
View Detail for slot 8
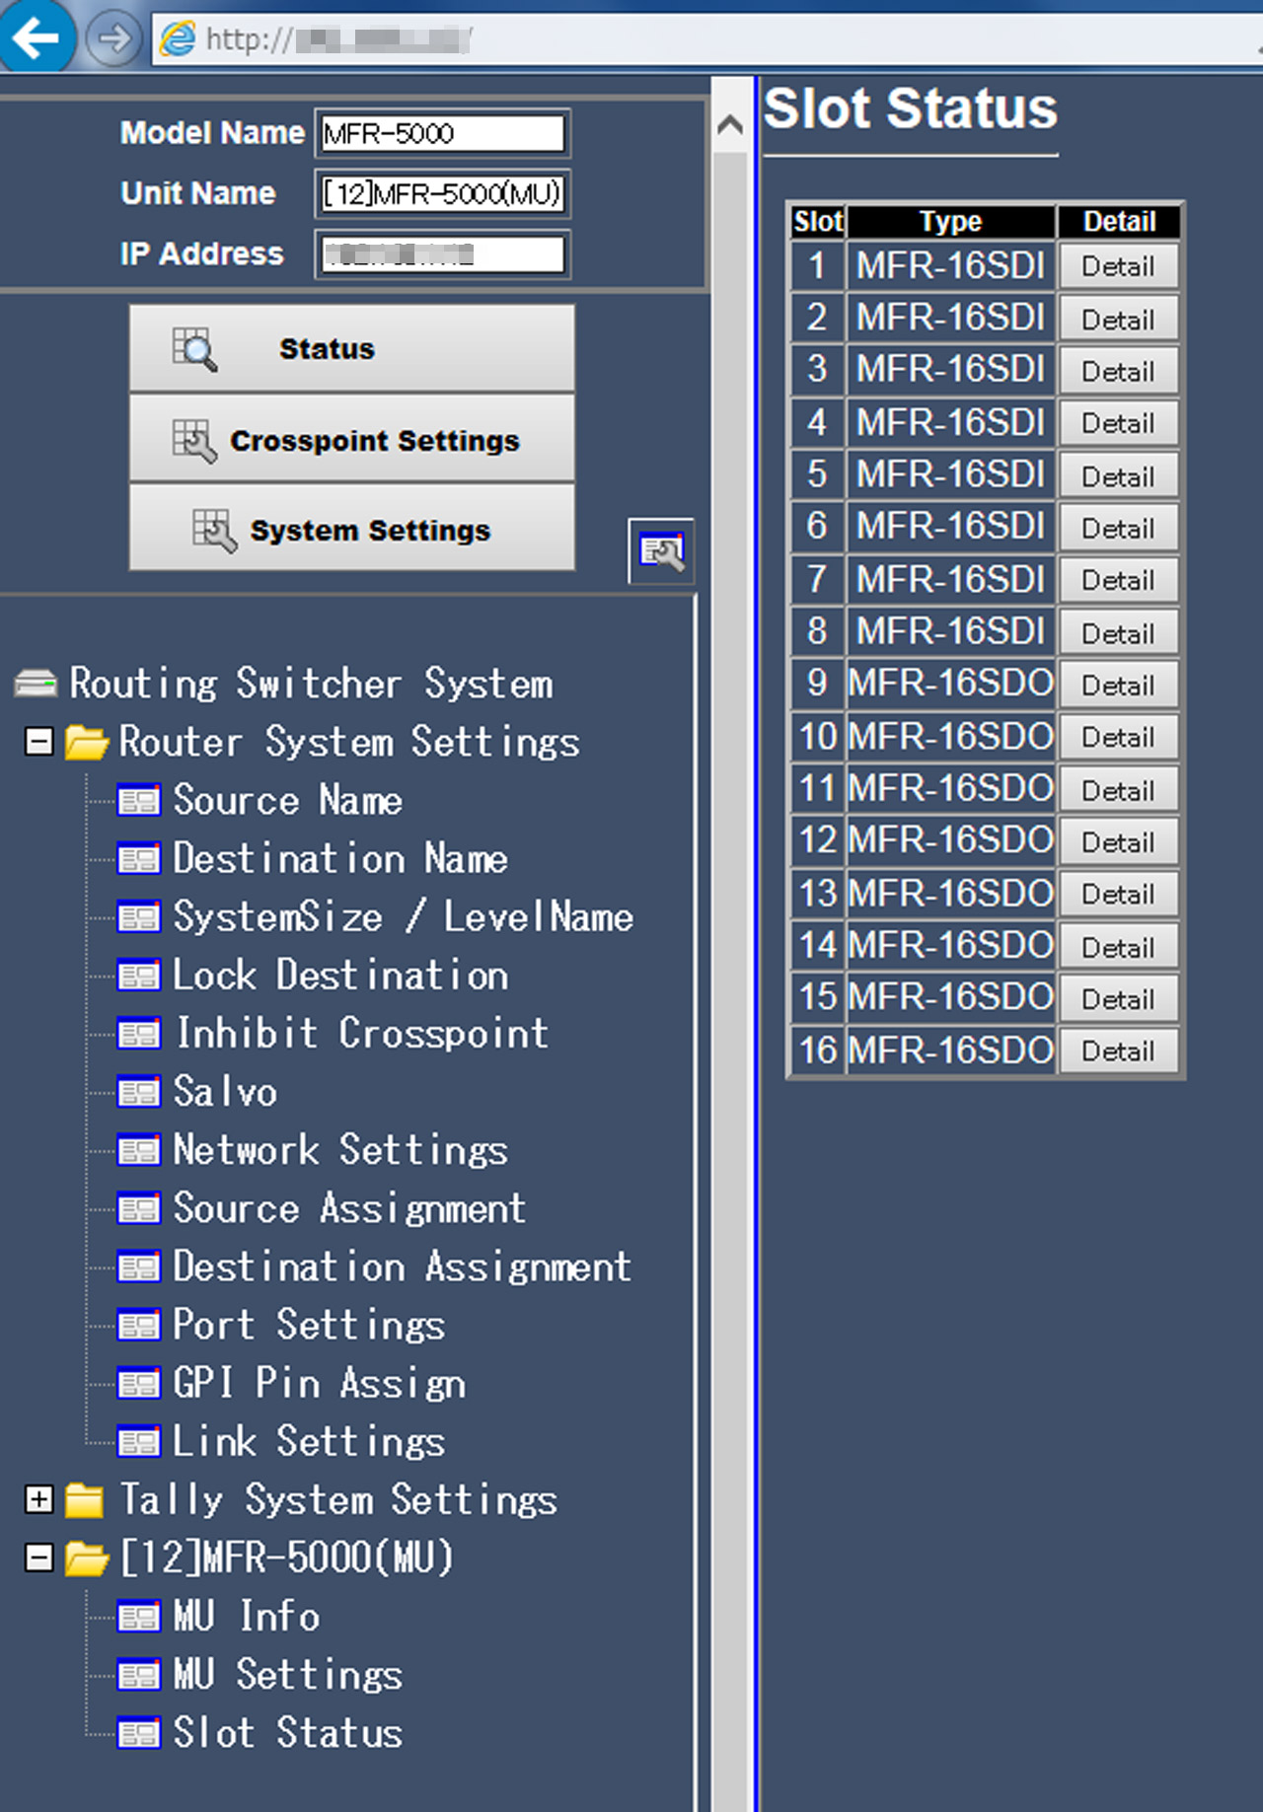coord(1118,632)
